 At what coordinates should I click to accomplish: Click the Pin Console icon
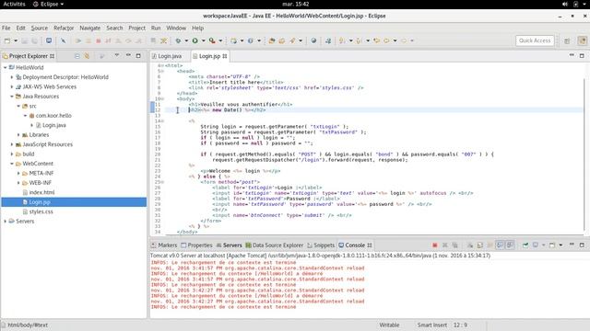point(525,245)
